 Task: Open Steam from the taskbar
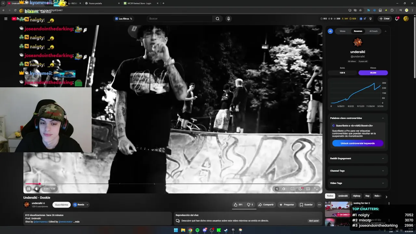[x=226, y=230]
